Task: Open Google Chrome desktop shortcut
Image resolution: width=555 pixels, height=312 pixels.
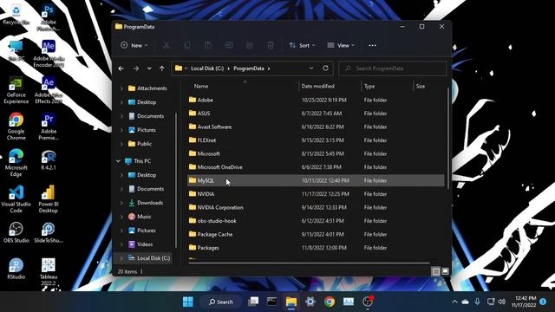Action: (16, 127)
